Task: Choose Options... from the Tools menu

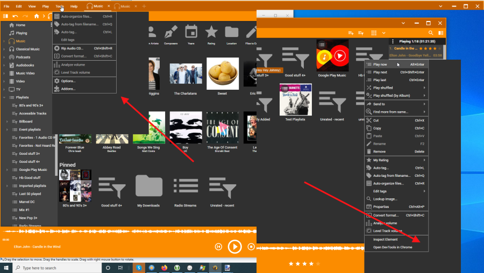Action: coord(68,81)
